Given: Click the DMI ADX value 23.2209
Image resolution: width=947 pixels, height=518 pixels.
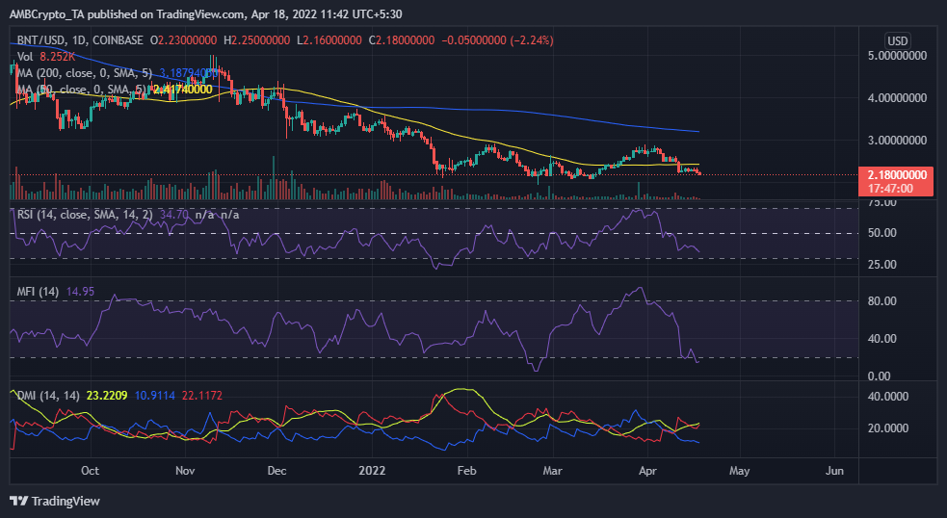Looking at the screenshot, I should coord(107,396).
